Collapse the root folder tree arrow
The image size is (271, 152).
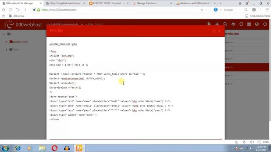[x=4, y=34]
